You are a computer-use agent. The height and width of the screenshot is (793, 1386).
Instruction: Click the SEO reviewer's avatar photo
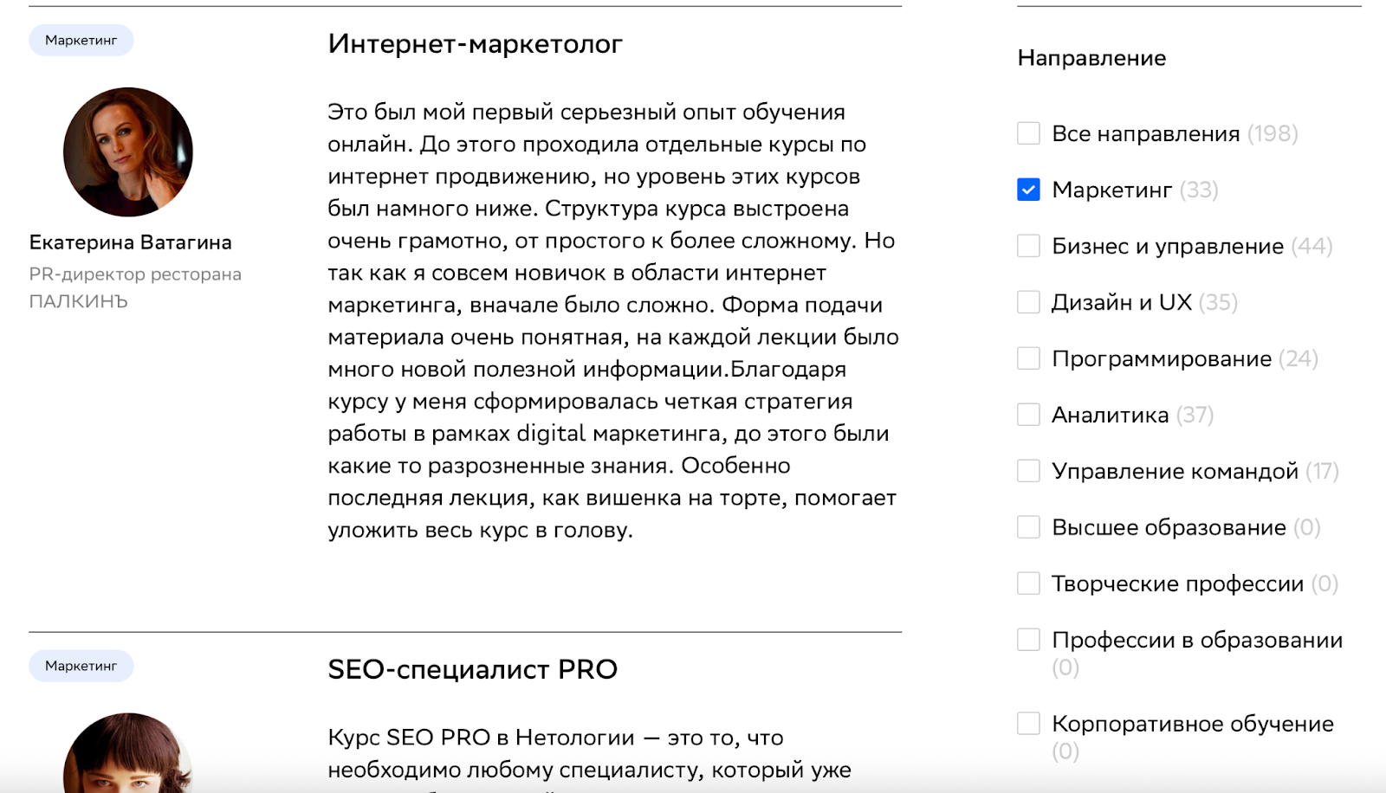pyautogui.click(x=128, y=751)
